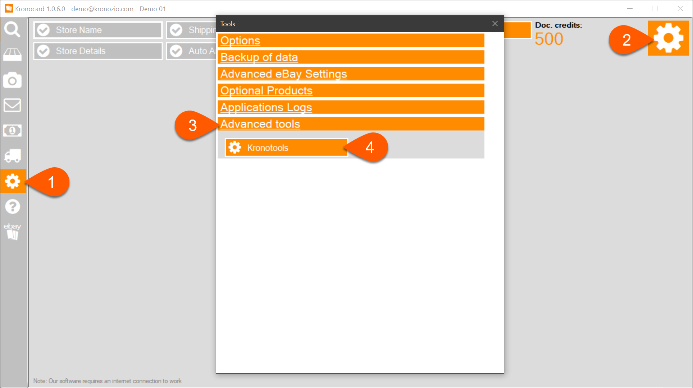The width and height of the screenshot is (693, 388).
Task: Click the Kronotools button
Action: (x=286, y=147)
